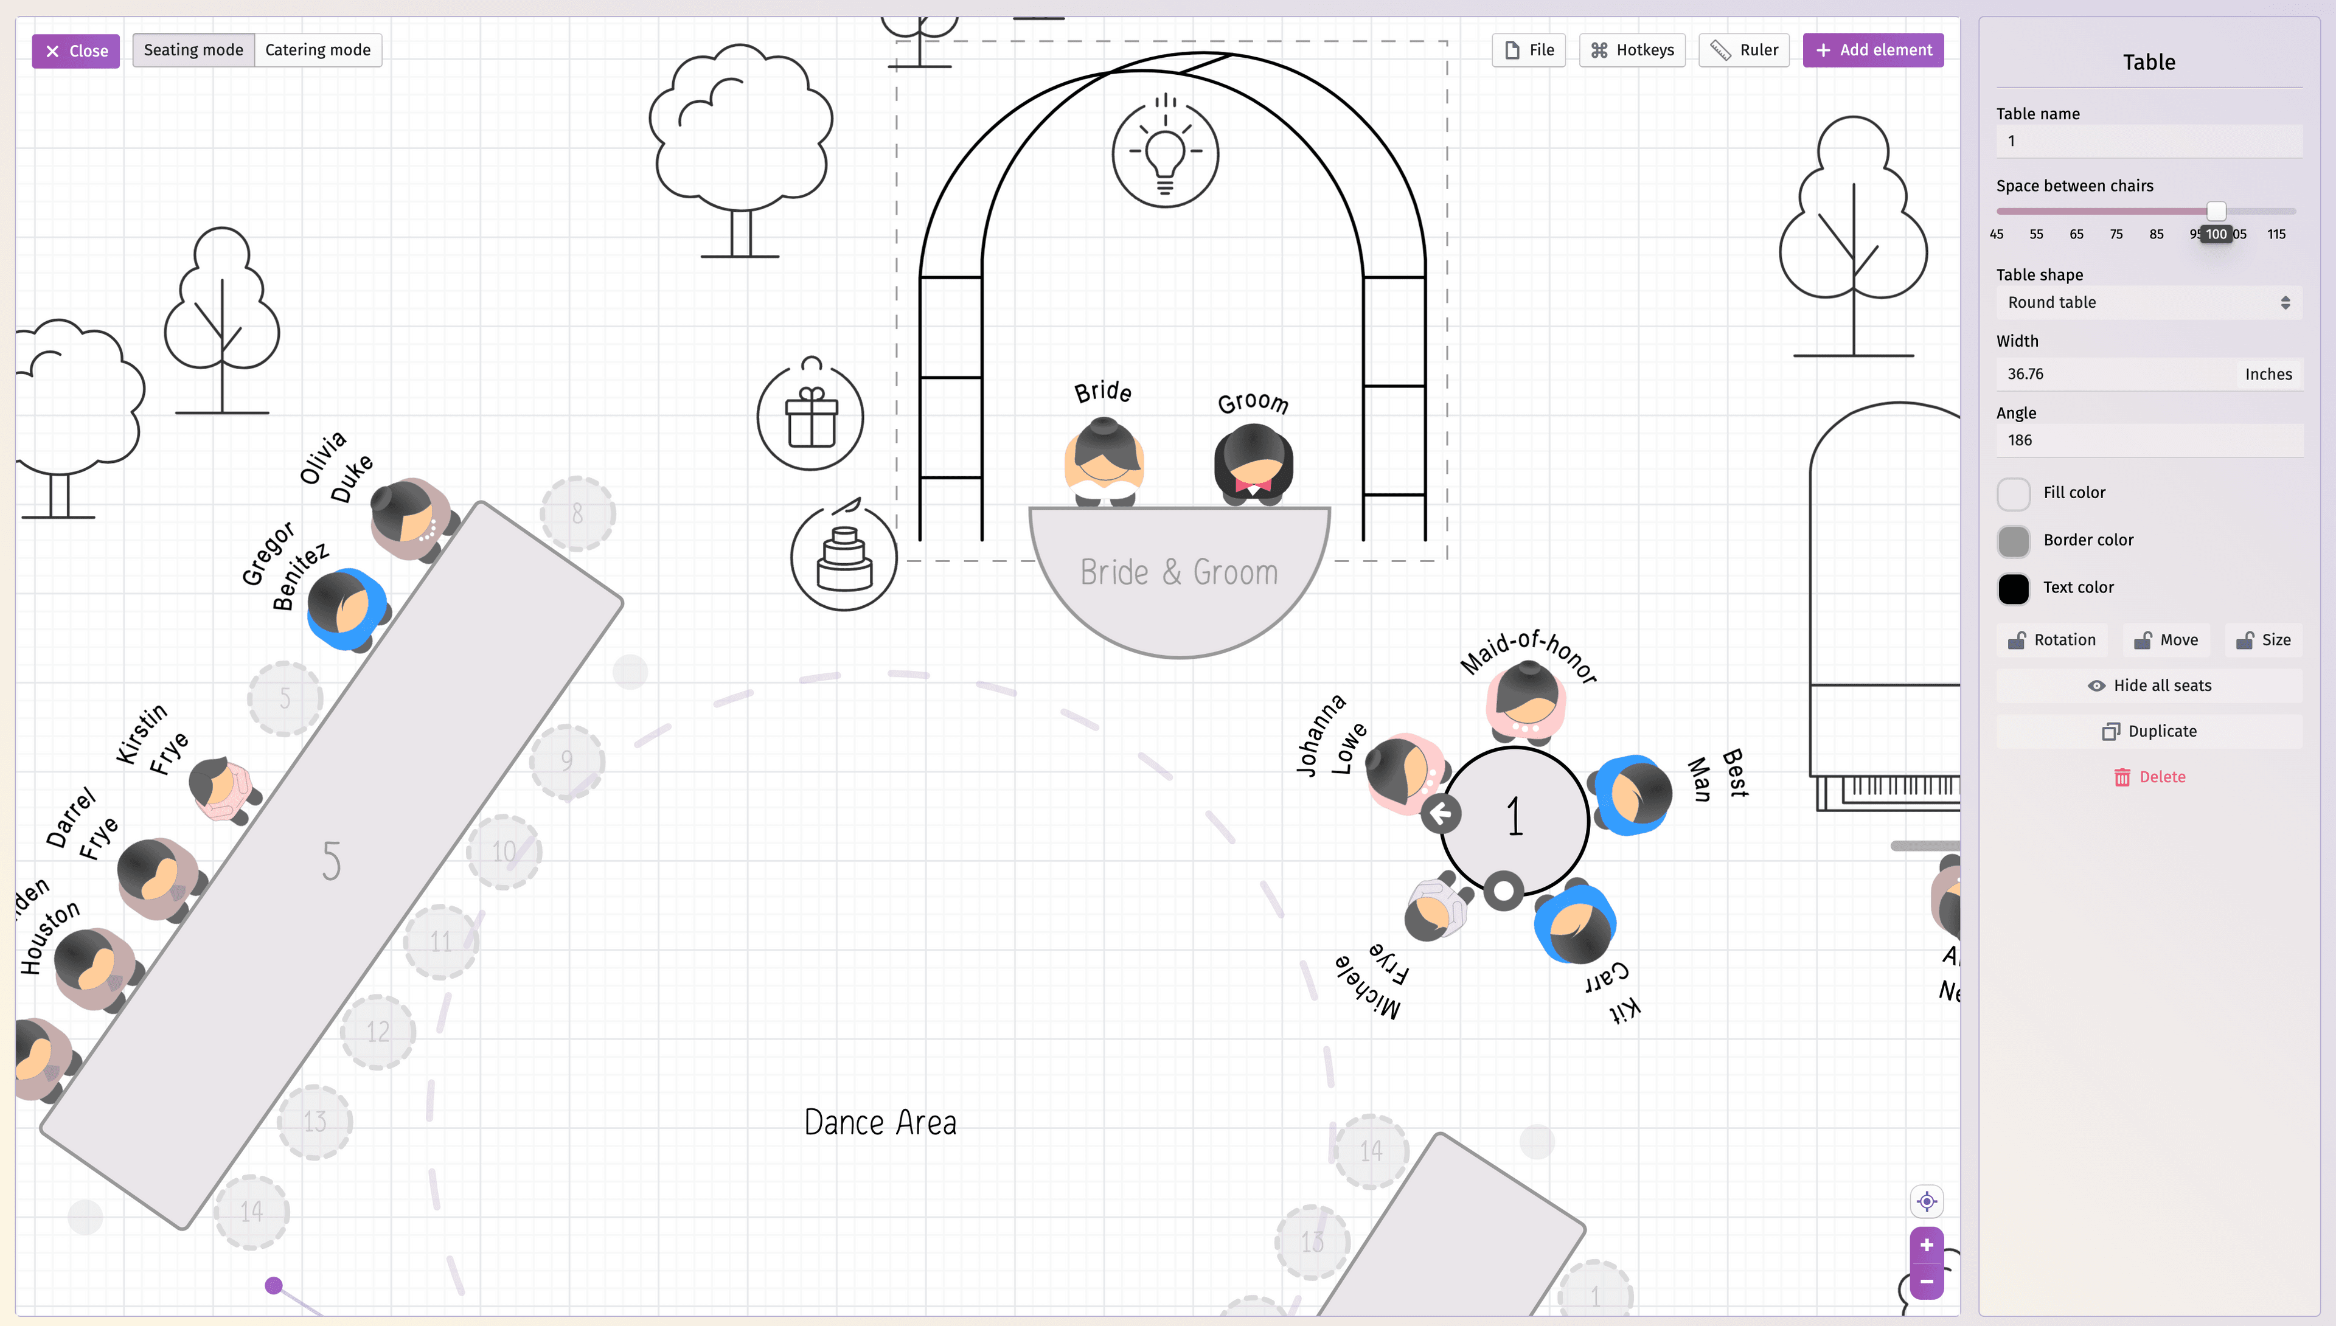Open Width input field for table
Image resolution: width=2336 pixels, height=1326 pixels.
click(2112, 373)
